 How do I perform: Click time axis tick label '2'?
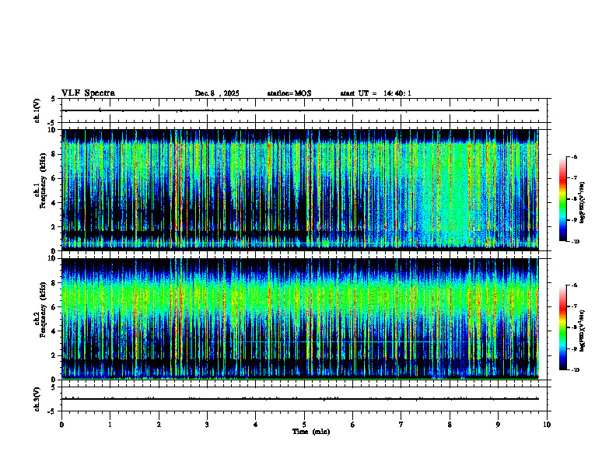[x=159, y=425]
